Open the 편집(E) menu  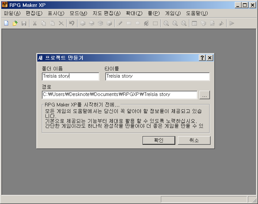click(34, 13)
